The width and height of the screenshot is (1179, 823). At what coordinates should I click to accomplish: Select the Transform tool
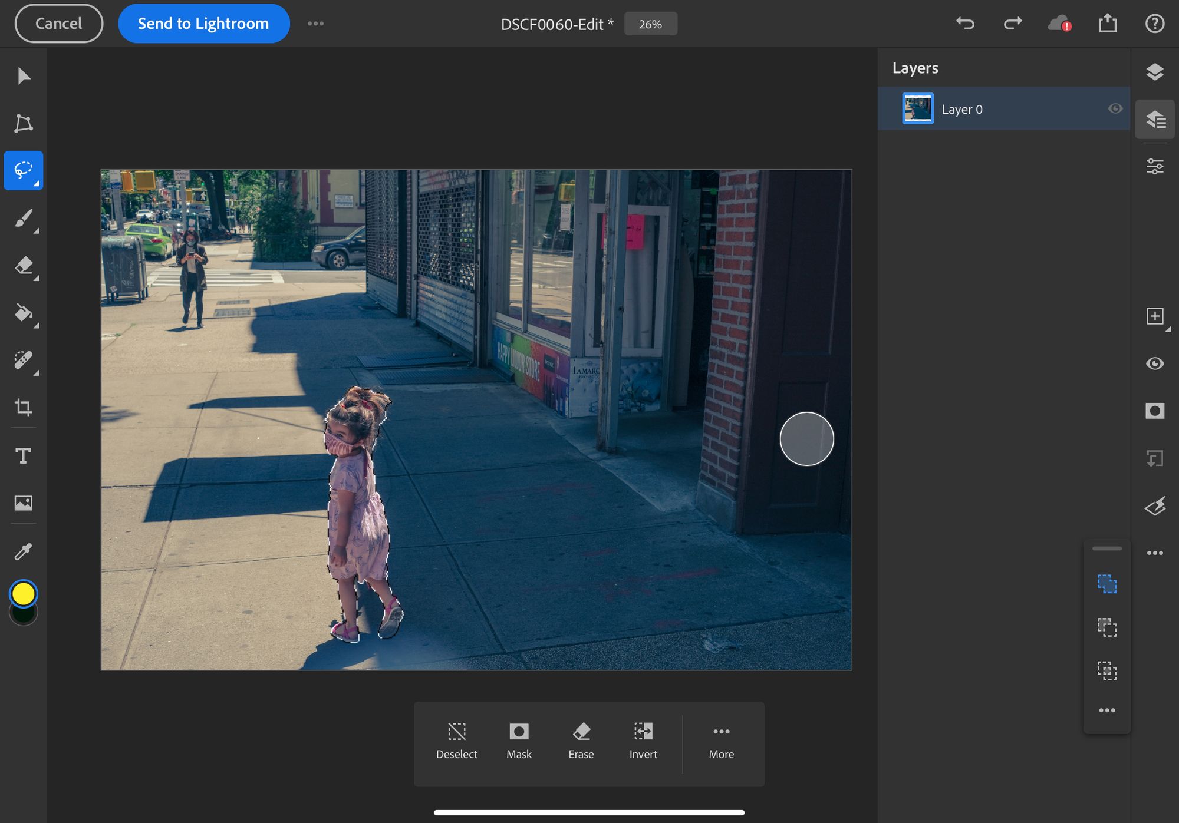coord(24,123)
